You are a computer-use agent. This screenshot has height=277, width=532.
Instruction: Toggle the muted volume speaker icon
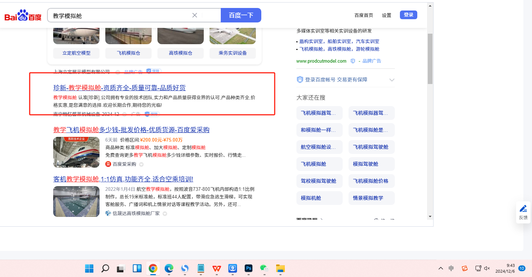click(487, 268)
